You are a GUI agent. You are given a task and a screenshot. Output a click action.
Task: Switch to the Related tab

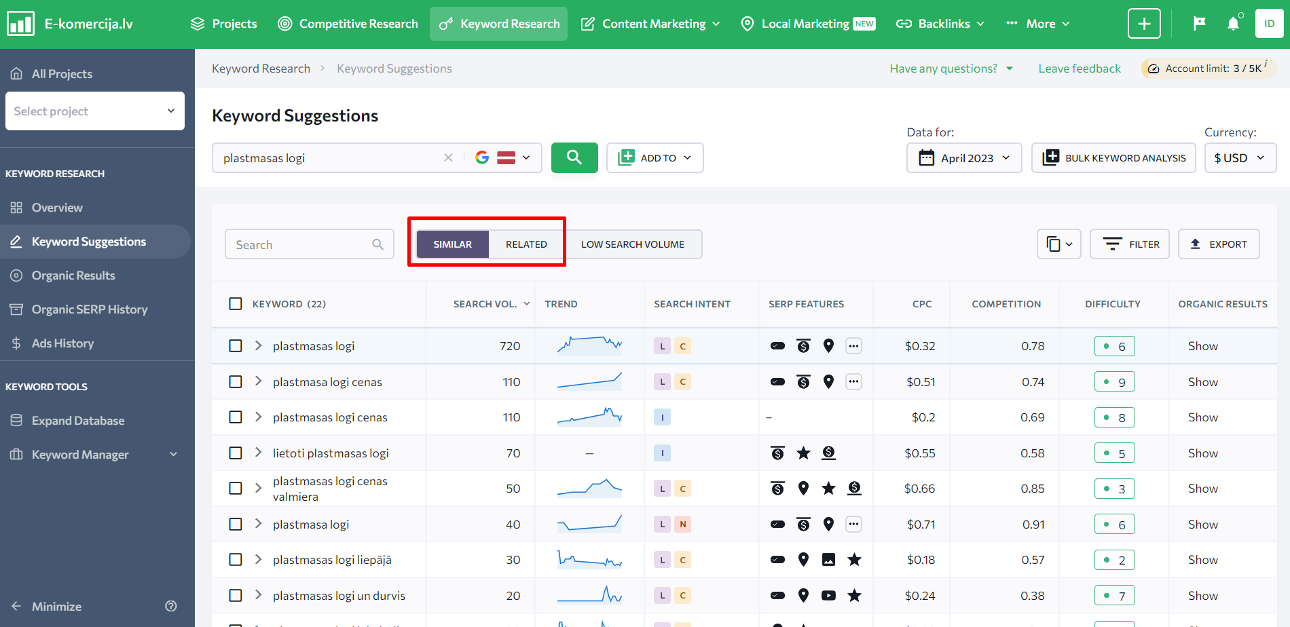tap(526, 244)
